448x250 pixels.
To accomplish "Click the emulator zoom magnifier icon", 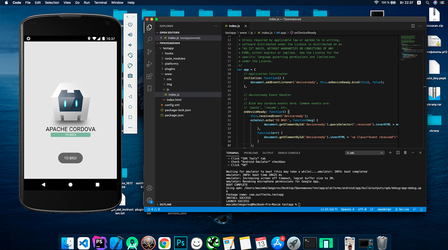I will pos(130,86).
